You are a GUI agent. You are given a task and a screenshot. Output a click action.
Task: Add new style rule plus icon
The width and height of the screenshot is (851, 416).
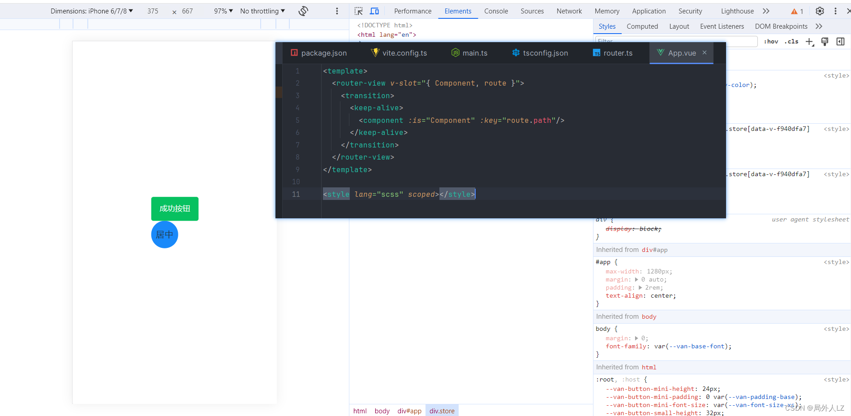coord(809,42)
